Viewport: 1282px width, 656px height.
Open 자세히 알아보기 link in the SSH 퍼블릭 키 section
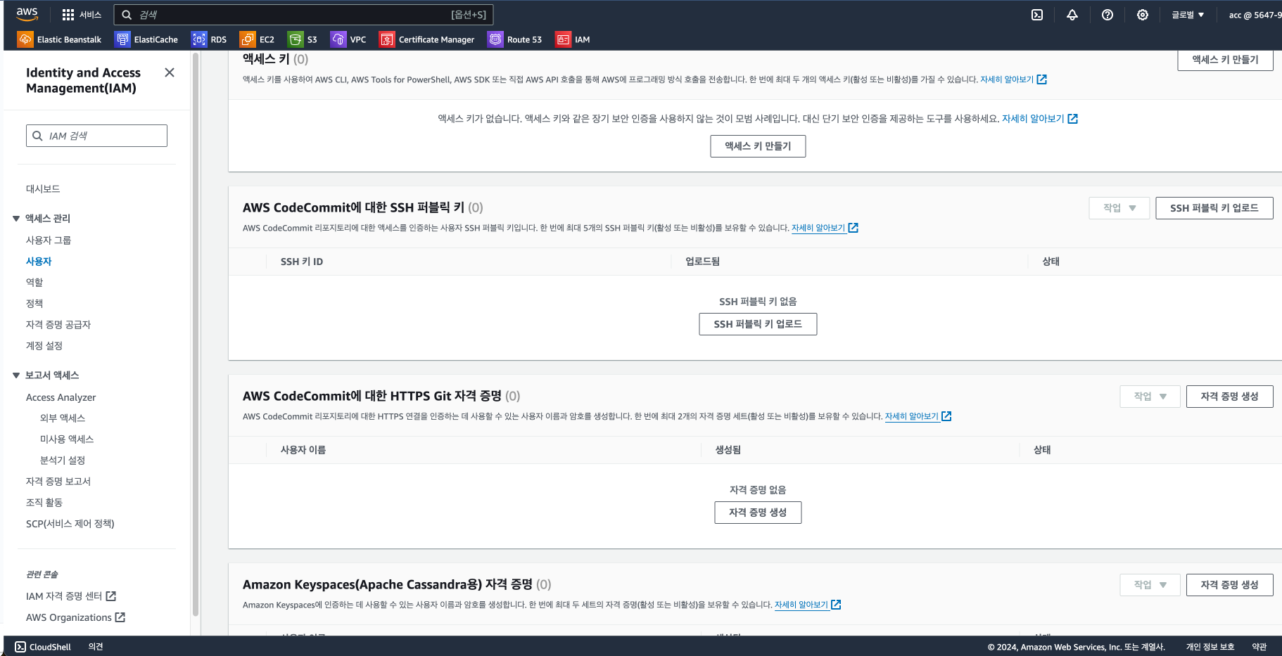(x=825, y=228)
